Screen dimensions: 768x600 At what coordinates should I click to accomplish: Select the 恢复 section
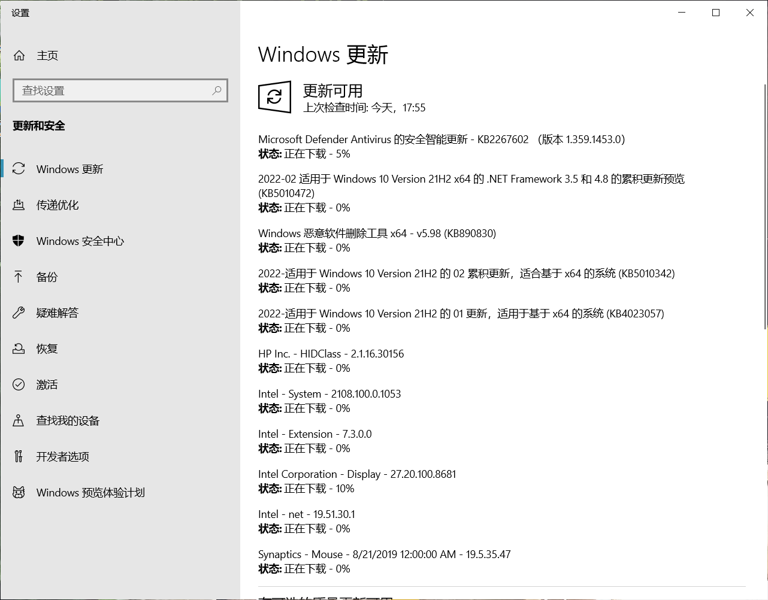click(x=120, y=349)
